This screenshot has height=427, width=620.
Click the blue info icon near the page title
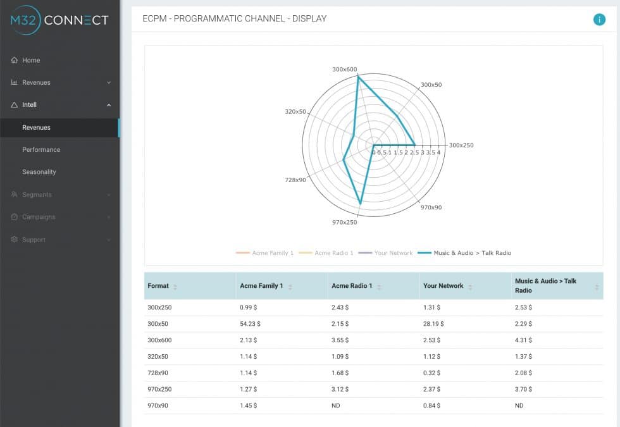tap(599, 20)
